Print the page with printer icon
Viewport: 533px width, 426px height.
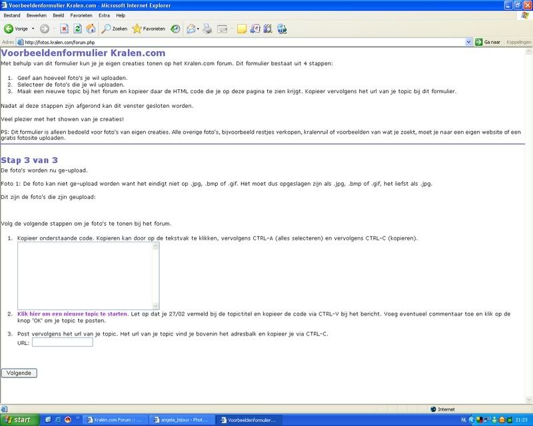tap(207, 29)
